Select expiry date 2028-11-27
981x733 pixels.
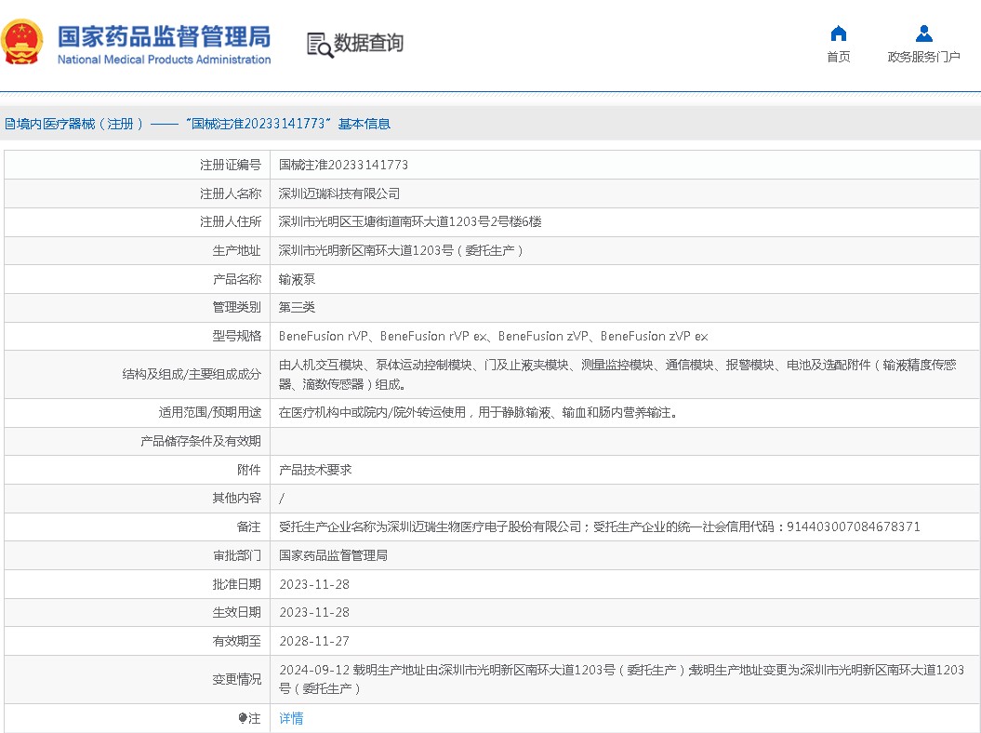[314, 641]
